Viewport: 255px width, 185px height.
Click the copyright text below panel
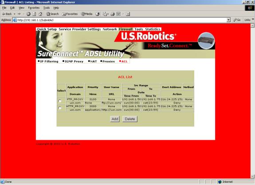58,144
